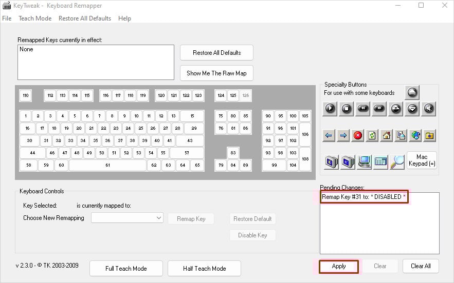
Task: Select key 58 on the bottom row
Action: (x=28, y=165)
